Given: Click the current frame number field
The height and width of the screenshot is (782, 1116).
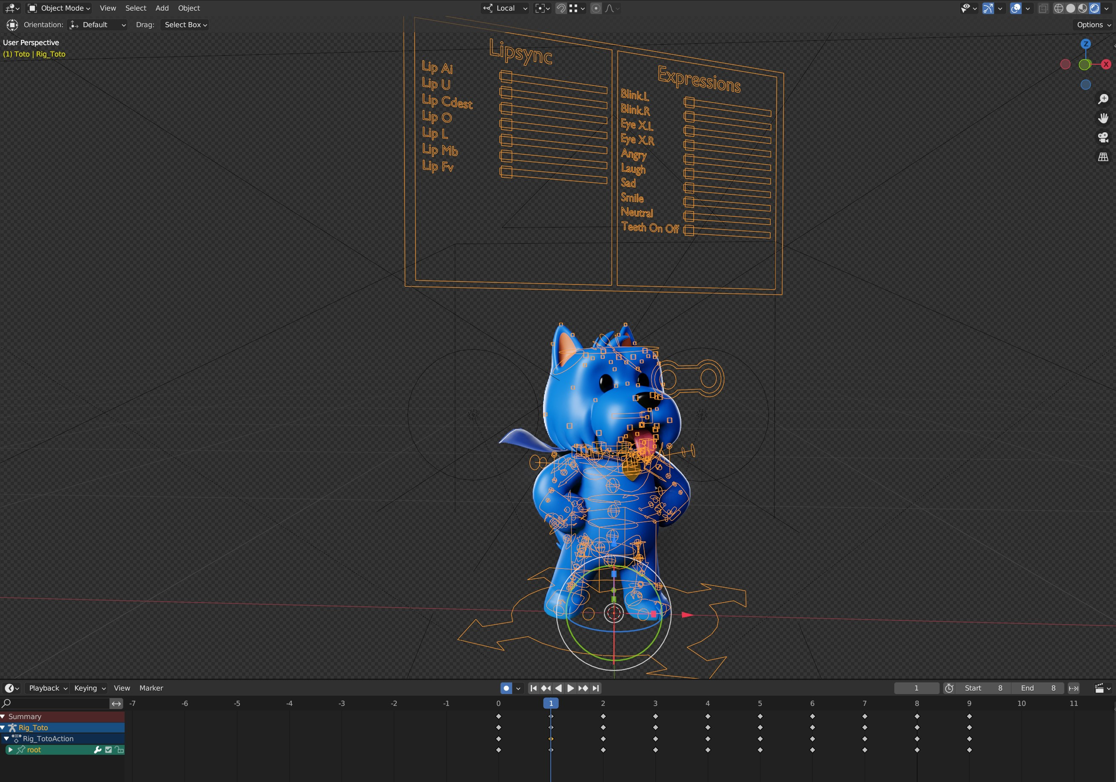Looking at the screenshot, I should click(916, 688).
